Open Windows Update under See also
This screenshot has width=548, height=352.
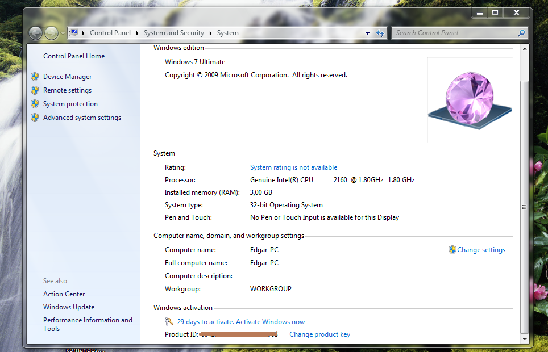[69, 307]
